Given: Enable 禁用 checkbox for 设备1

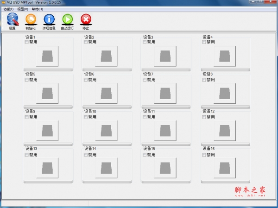Looking at the screenshot, I should click(26, 42).
